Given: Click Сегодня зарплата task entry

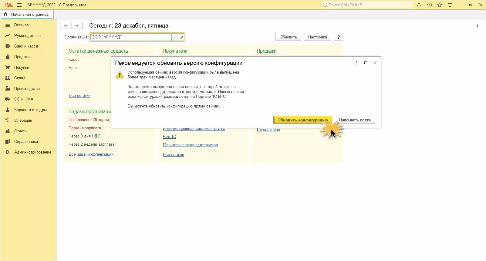Looking at the screenshot, I should click(x=85, y=128).
